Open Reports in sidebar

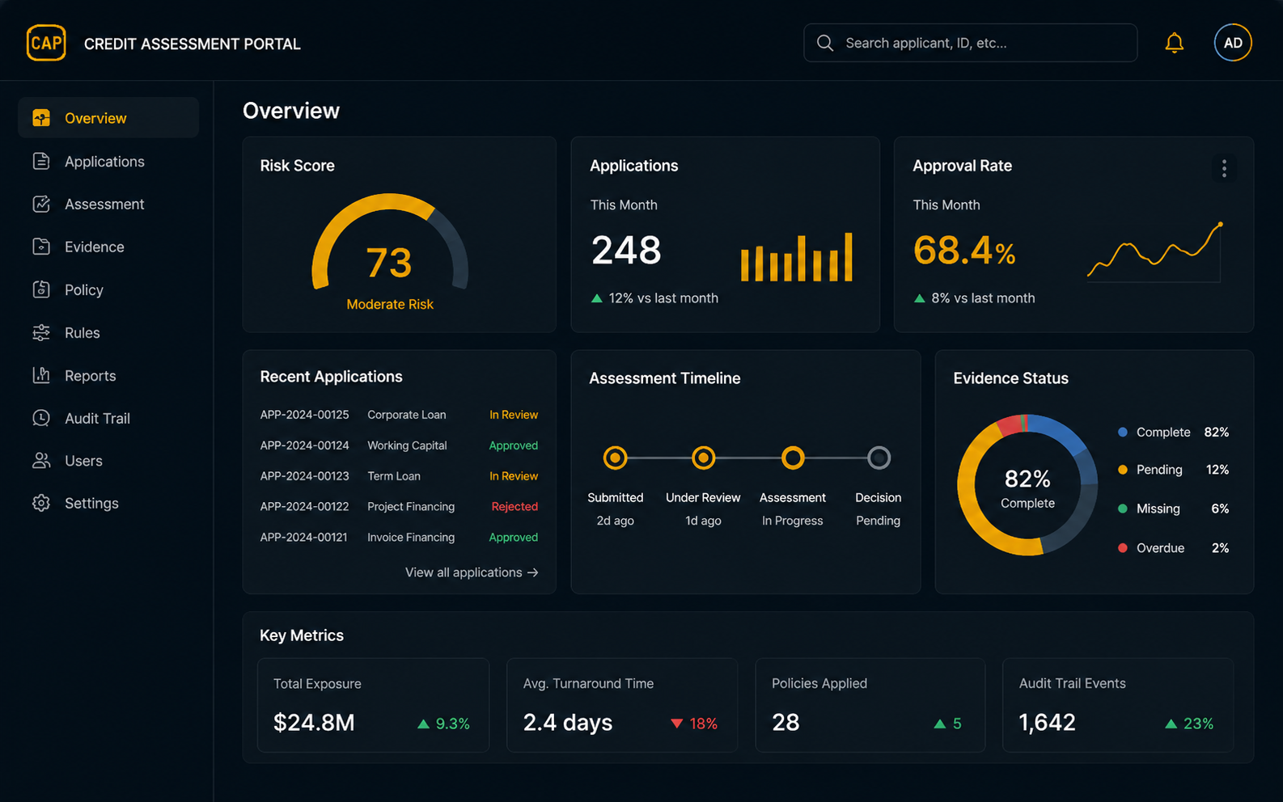108,375
